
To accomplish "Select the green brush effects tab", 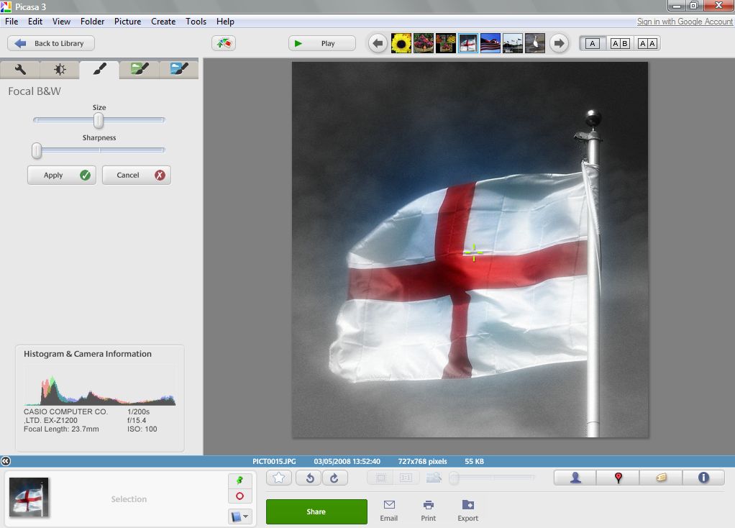I will click(139, 69).
